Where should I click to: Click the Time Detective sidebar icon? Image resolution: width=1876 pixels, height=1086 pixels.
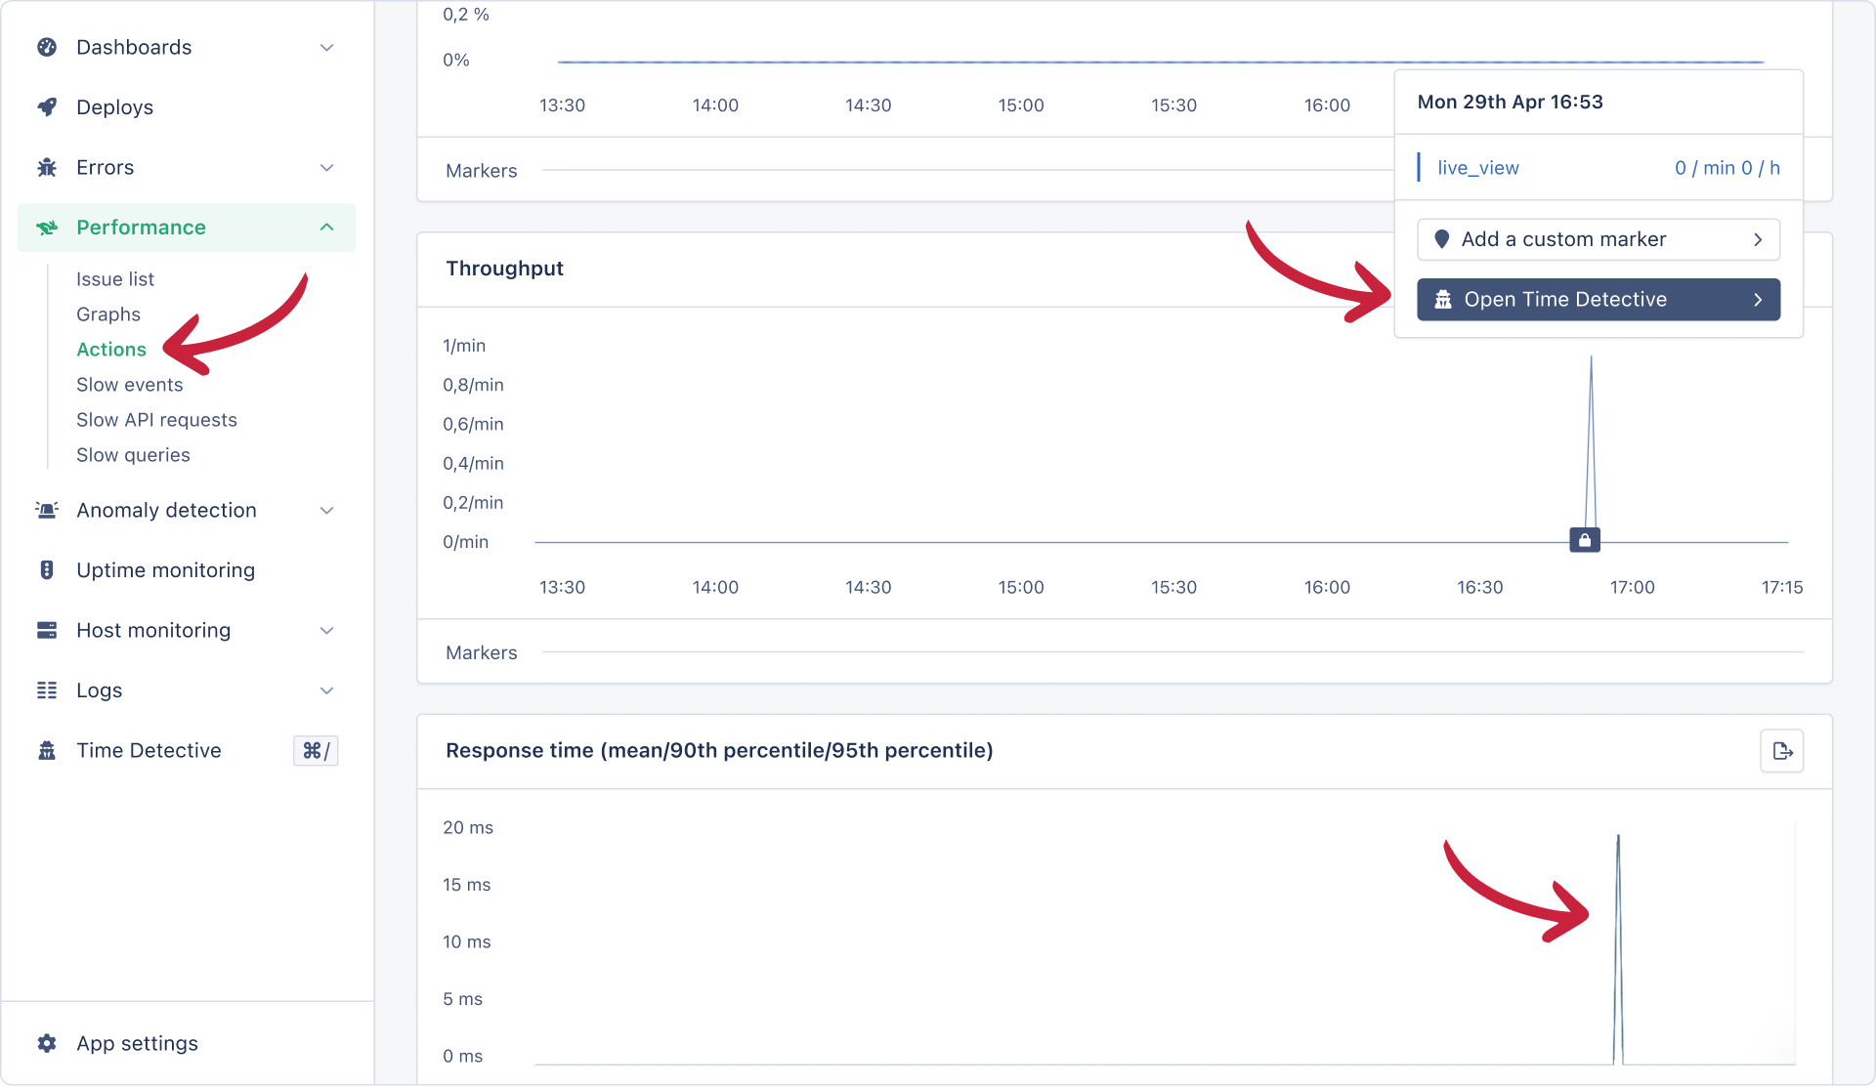click(47, 750)
